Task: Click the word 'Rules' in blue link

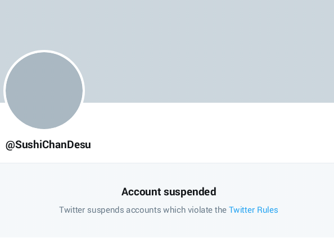Action: pyautogui.click(x=268, y=210)
